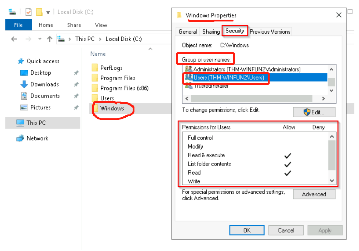Select Administrators in the group list
This screenshot has height=251, width=359.
click(x=247, y=69)
